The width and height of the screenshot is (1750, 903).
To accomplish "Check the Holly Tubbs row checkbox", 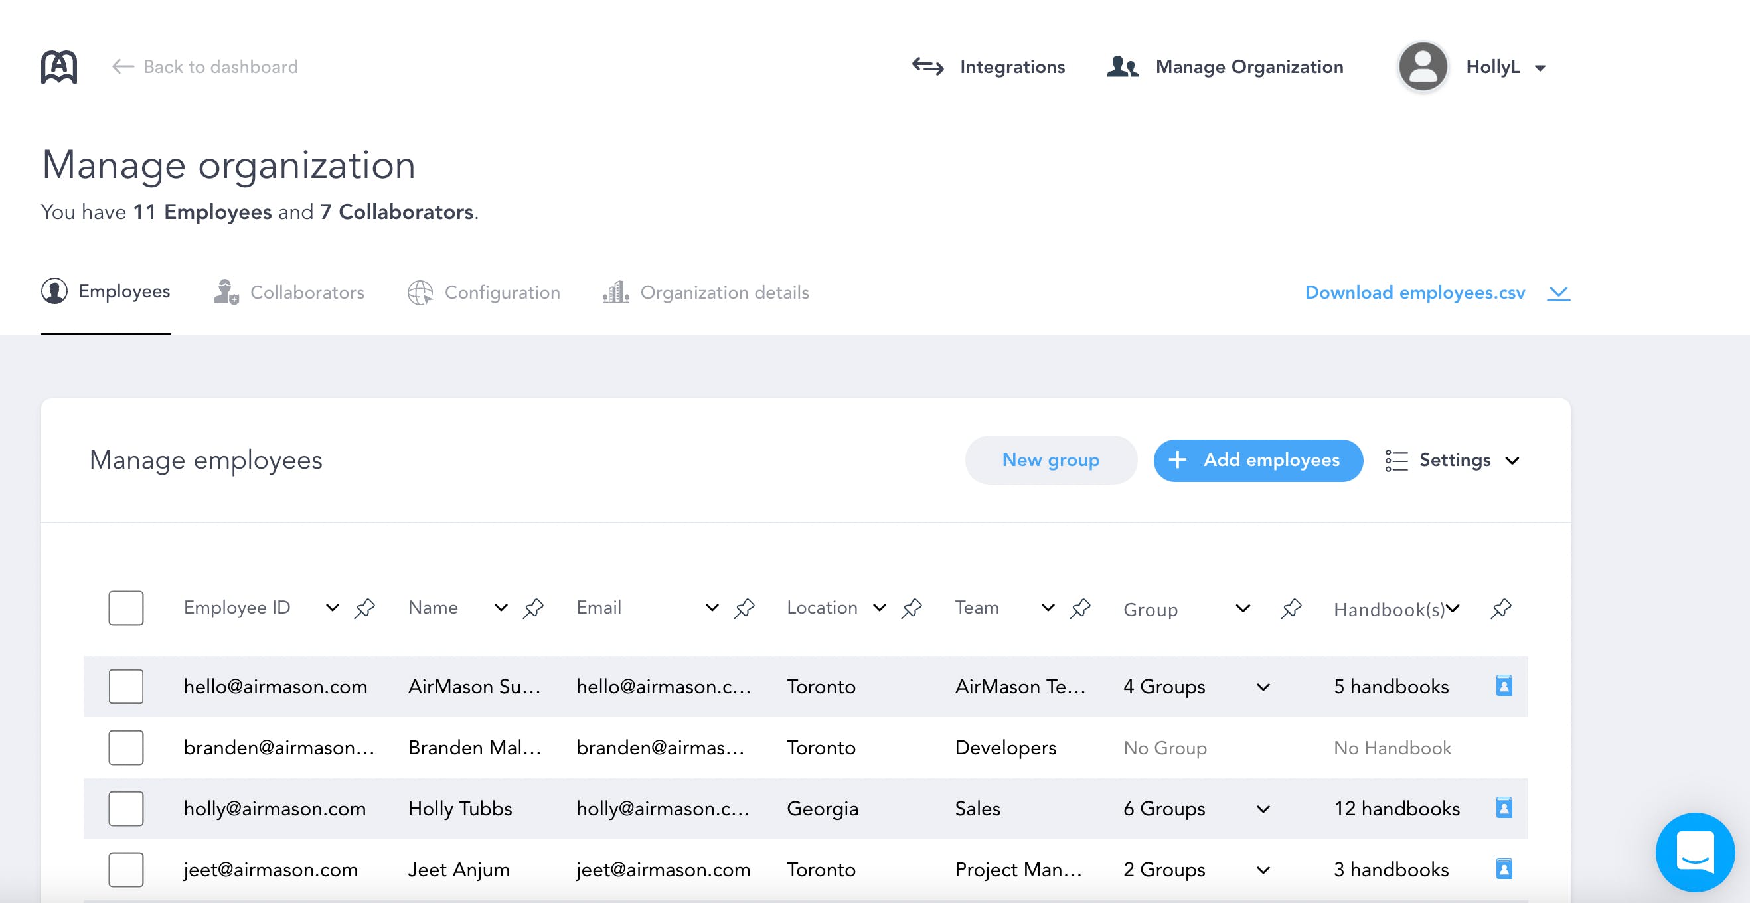I will coord(125,809).
